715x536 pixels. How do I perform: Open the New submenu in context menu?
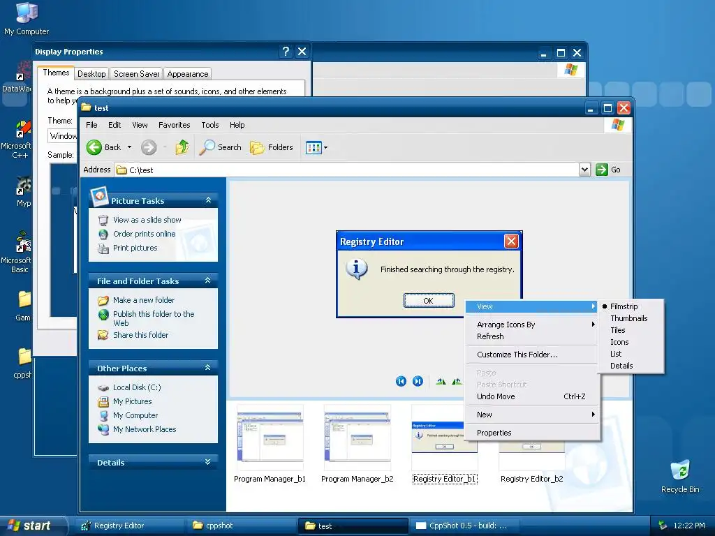(531, 415)
